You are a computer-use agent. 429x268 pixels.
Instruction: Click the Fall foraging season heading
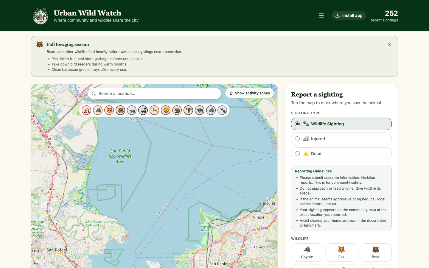coord(68,44)
